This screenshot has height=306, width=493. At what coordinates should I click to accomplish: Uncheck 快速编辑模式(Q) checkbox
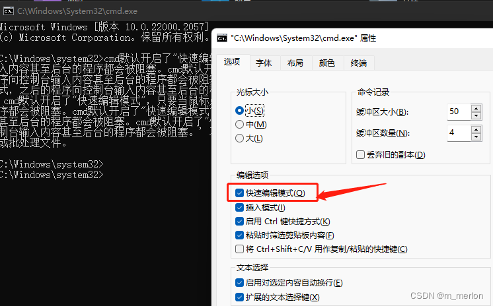[239, 193]
